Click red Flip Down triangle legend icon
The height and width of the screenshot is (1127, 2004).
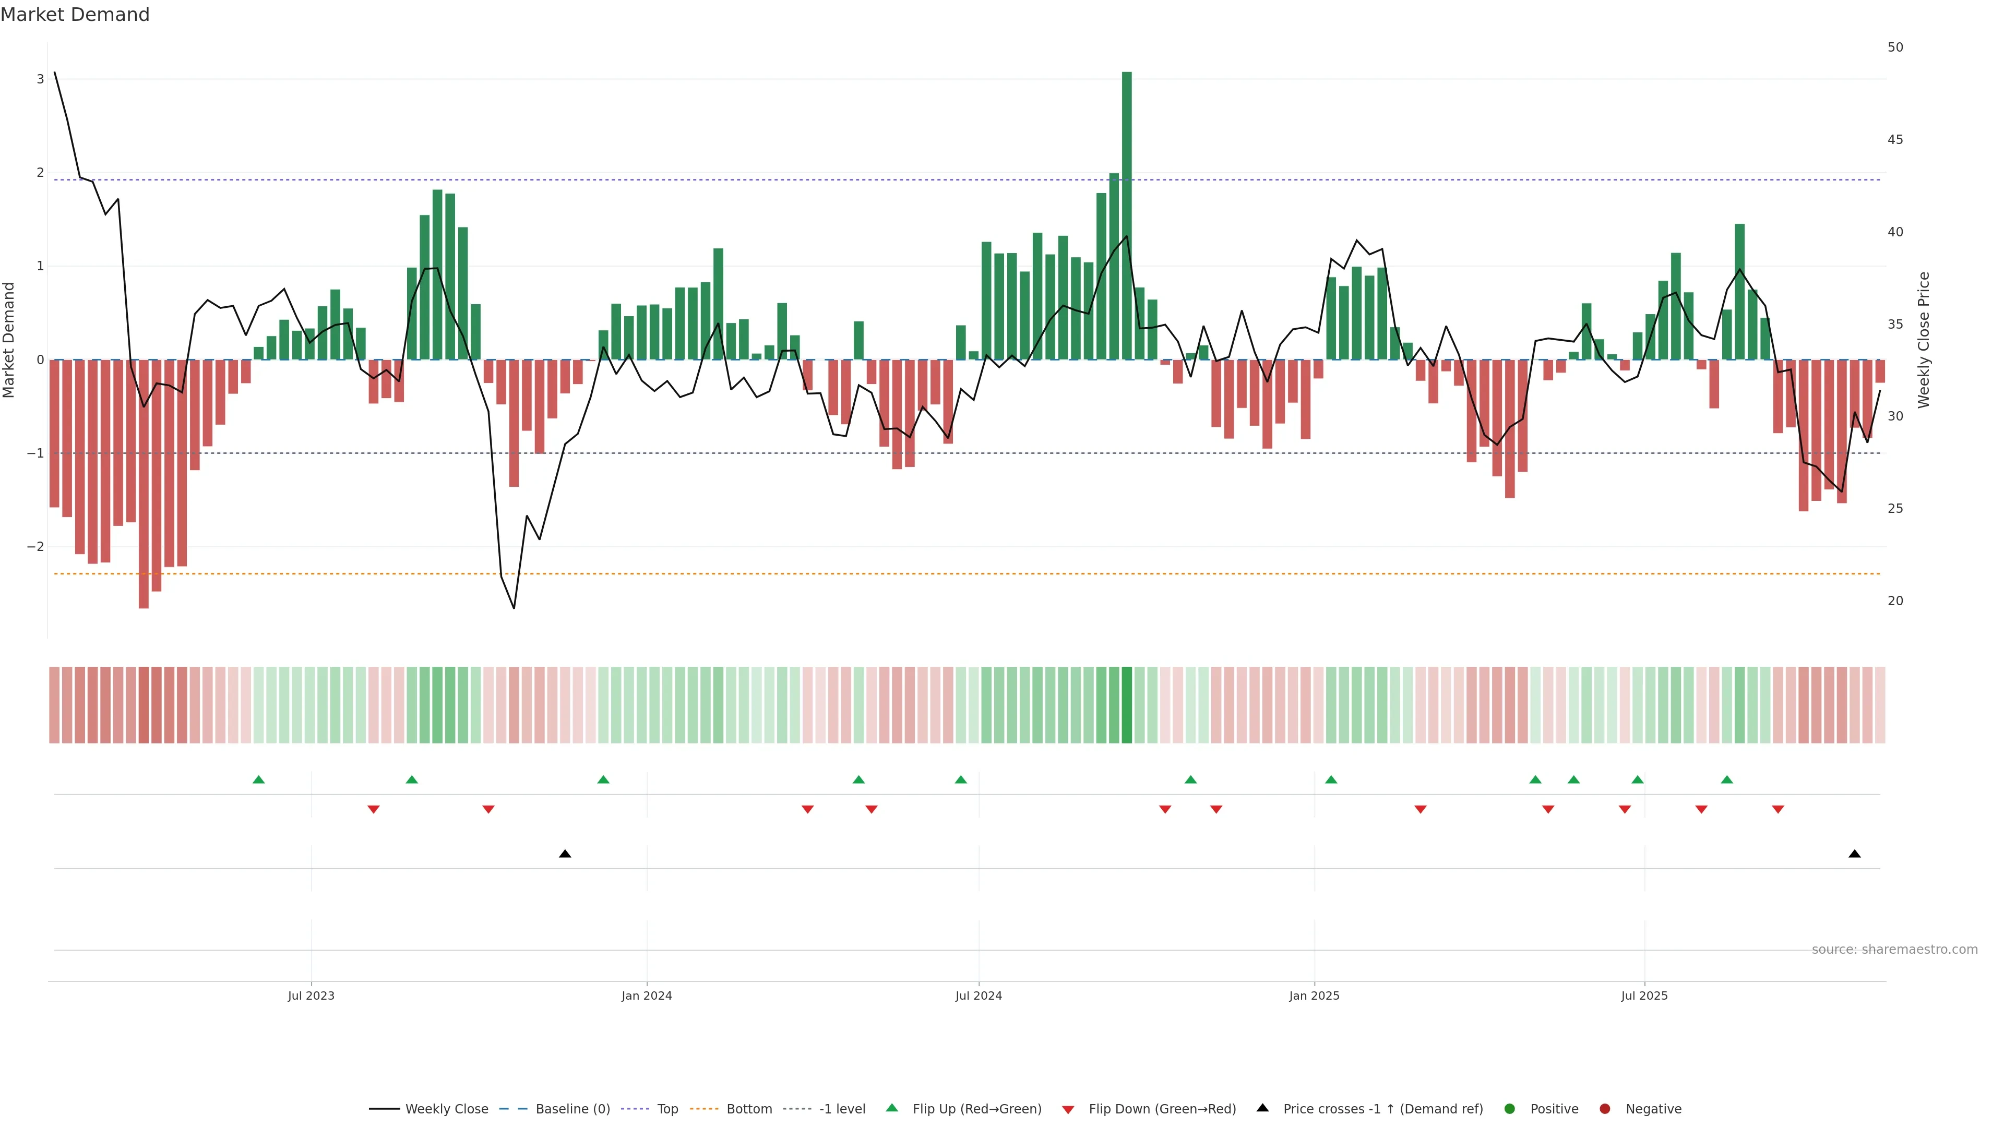tap(1067, 1109)
